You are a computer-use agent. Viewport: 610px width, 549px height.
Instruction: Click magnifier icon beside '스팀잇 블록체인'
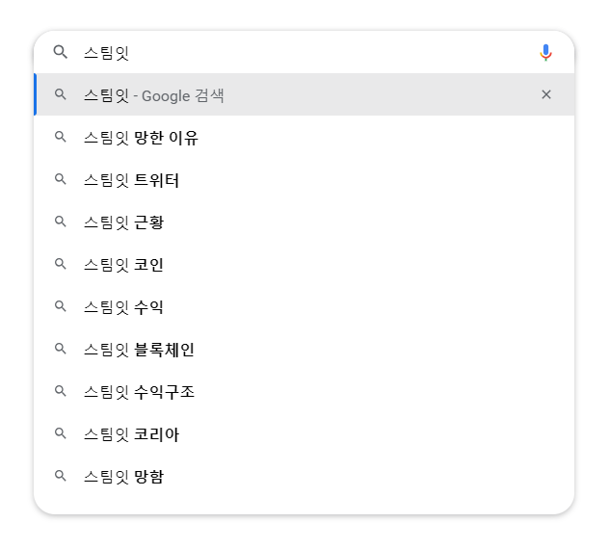pyautogui.click(x=61, y=350)
